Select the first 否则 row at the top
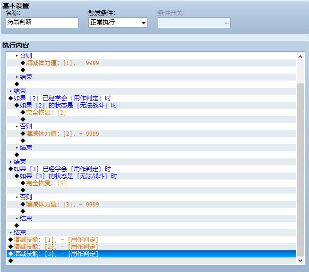309x272 pixels. [x=151, y=56]
